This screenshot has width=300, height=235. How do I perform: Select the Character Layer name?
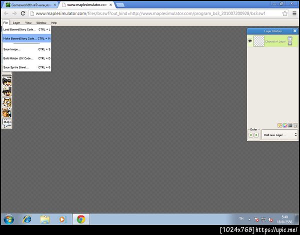pyautogui.click(x=275, y=42)
